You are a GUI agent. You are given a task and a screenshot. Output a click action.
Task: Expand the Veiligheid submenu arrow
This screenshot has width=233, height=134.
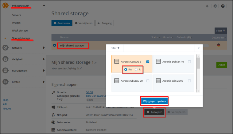[x=44, y=59]
